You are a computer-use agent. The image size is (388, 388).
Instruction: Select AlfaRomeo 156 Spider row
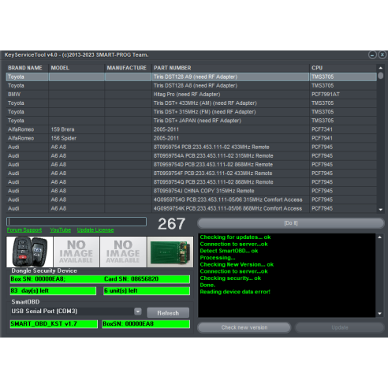click(x=192, y=138)
